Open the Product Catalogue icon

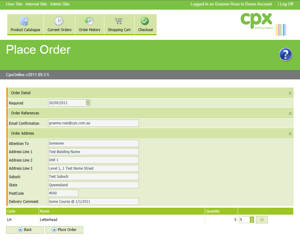click(x=25, y=21)
